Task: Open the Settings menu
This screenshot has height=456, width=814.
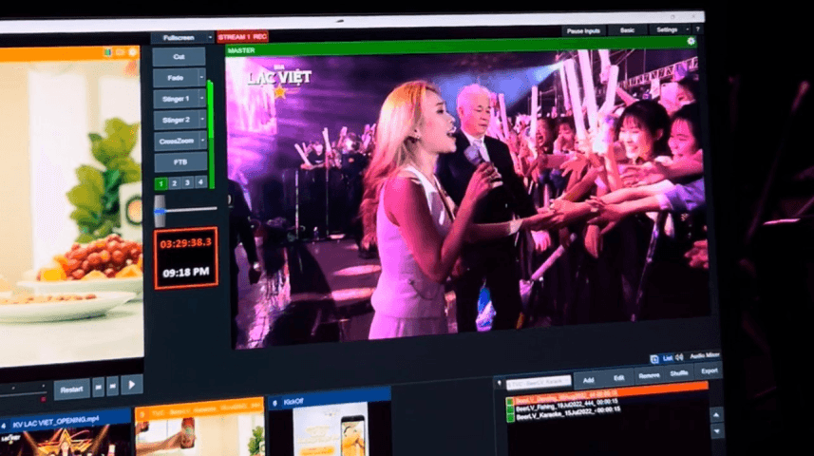Action: coord(667,29)
